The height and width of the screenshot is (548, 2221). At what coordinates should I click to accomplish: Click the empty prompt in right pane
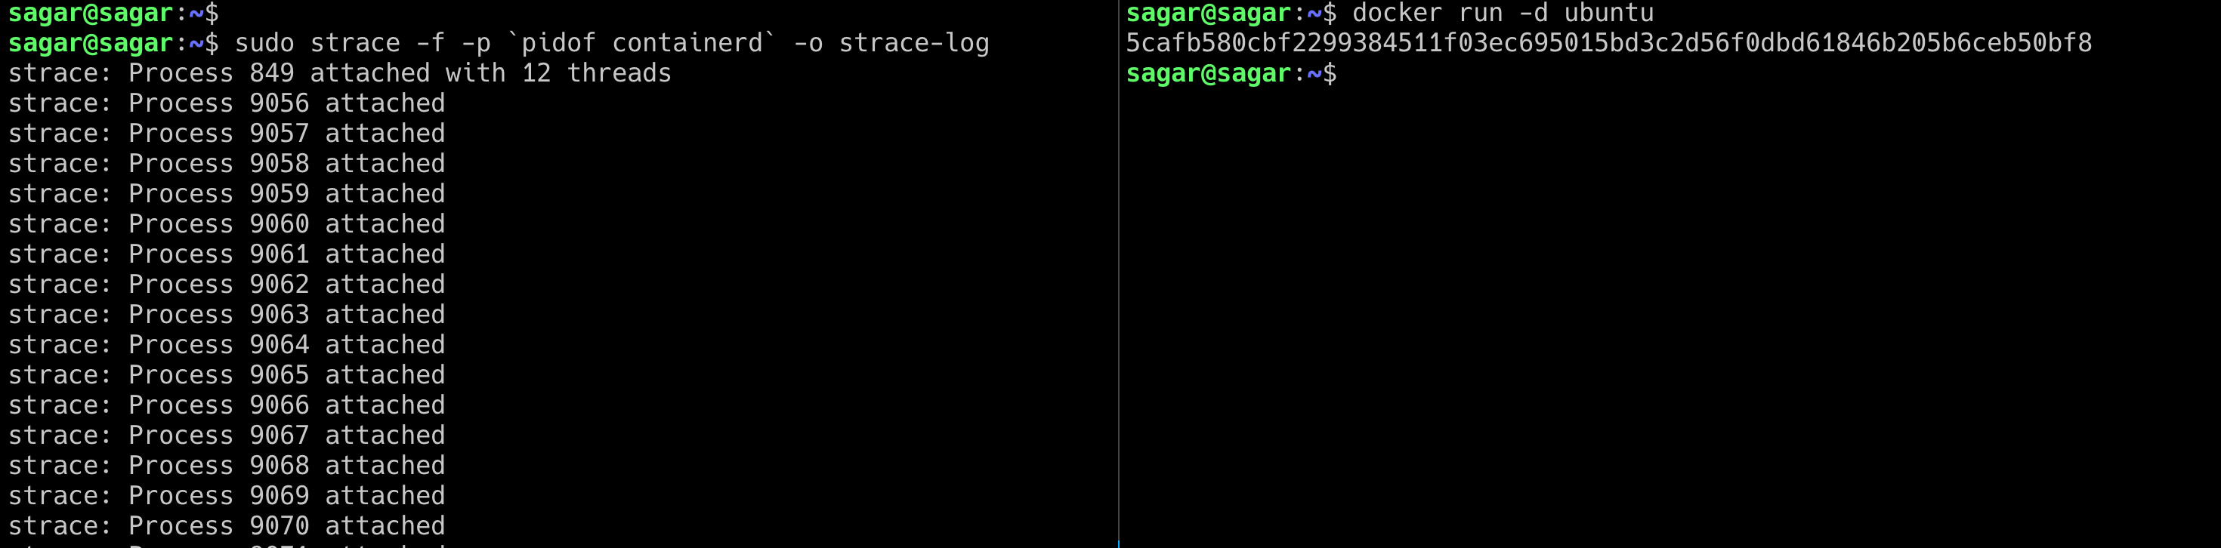tap(1231, 73)
